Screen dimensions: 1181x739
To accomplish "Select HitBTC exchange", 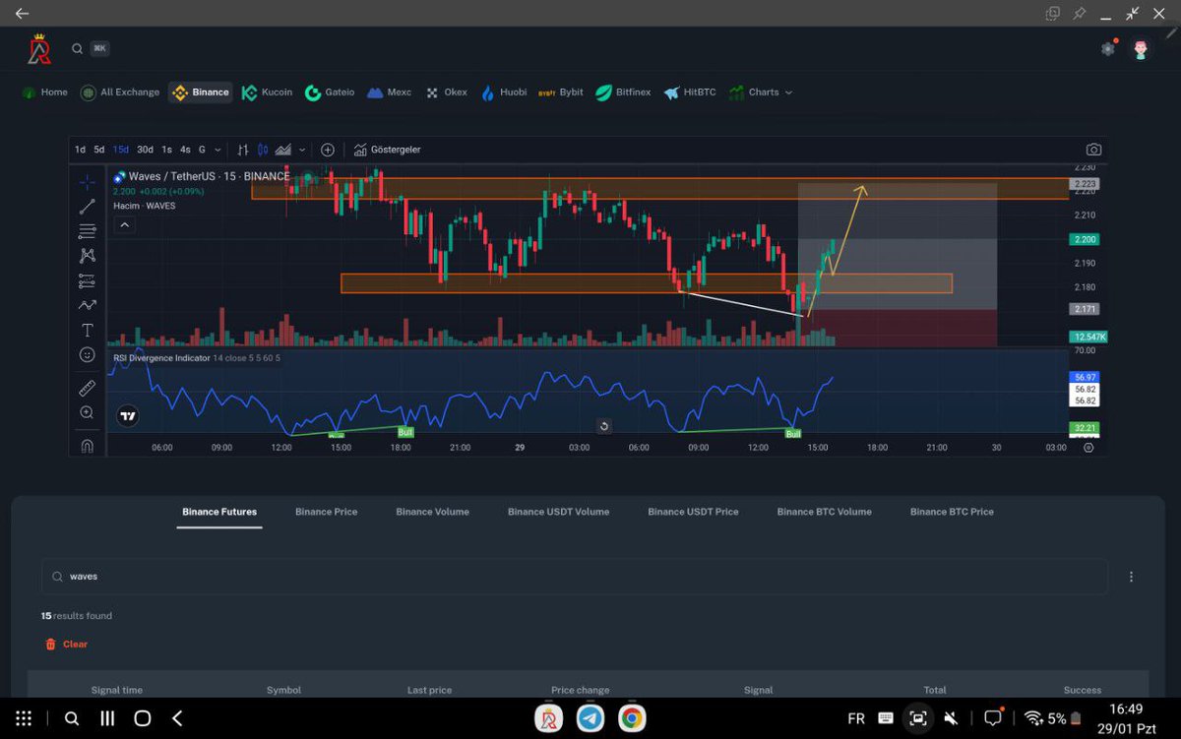I will coord(690,92).
